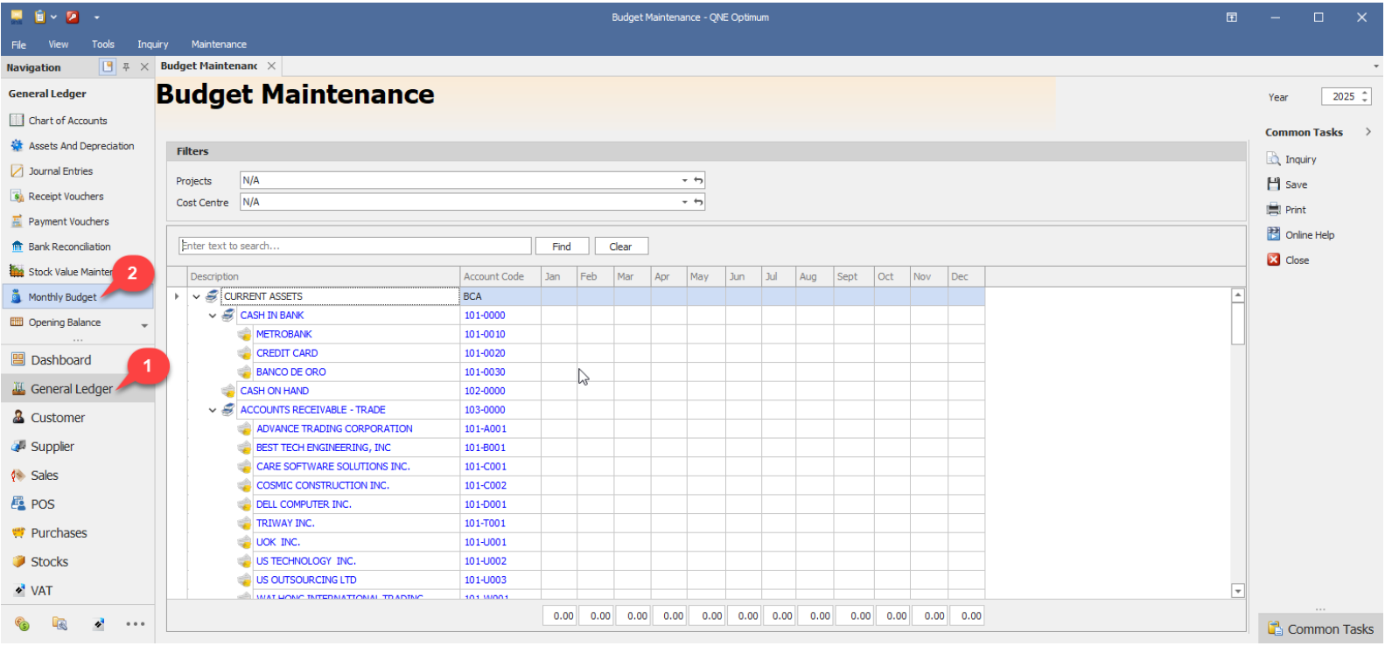Open the Projects dropdown
This screenshot has height=646, width=1385.
tap(684, 181)
